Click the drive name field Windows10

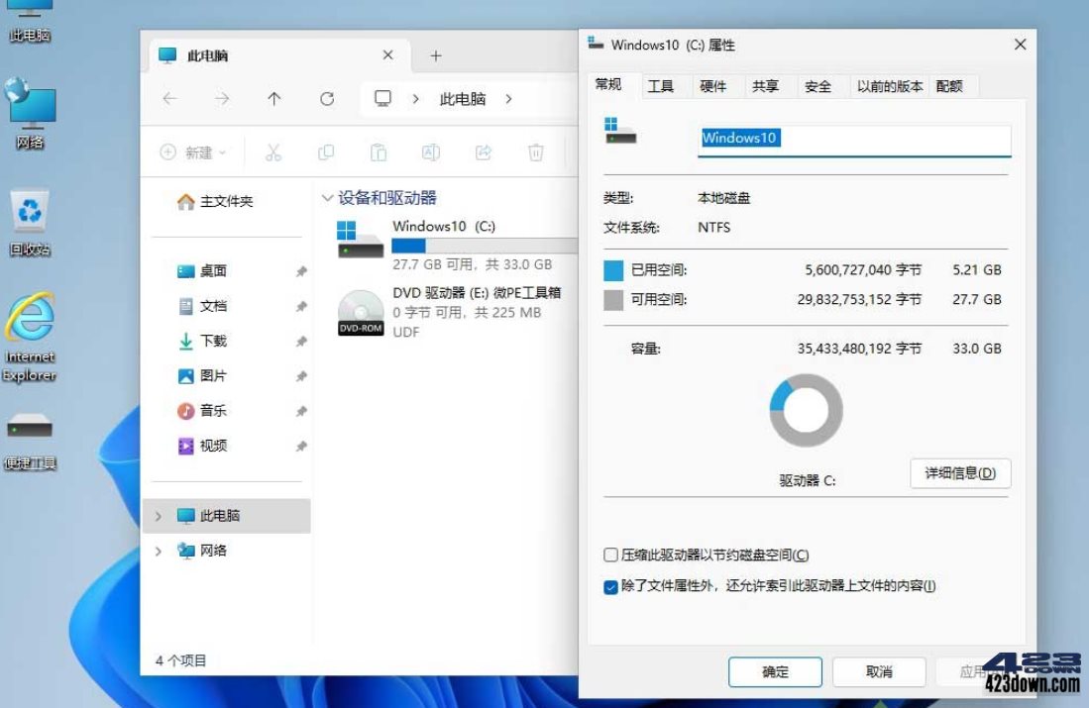(x=854, y=140)
